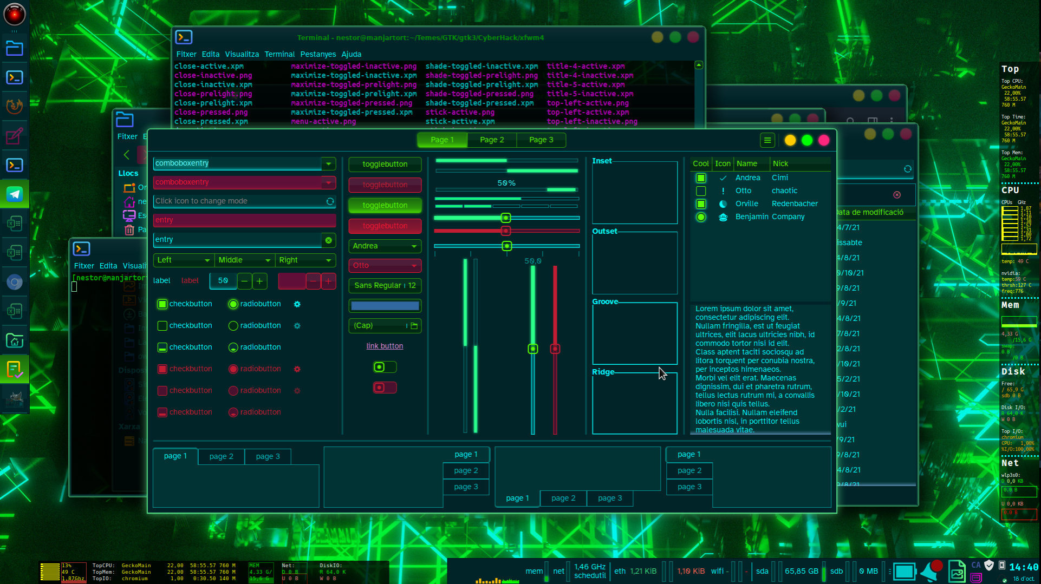Open the Pestanyes menu in Terminal
The image size is (1041, 584).
(318, 54)
